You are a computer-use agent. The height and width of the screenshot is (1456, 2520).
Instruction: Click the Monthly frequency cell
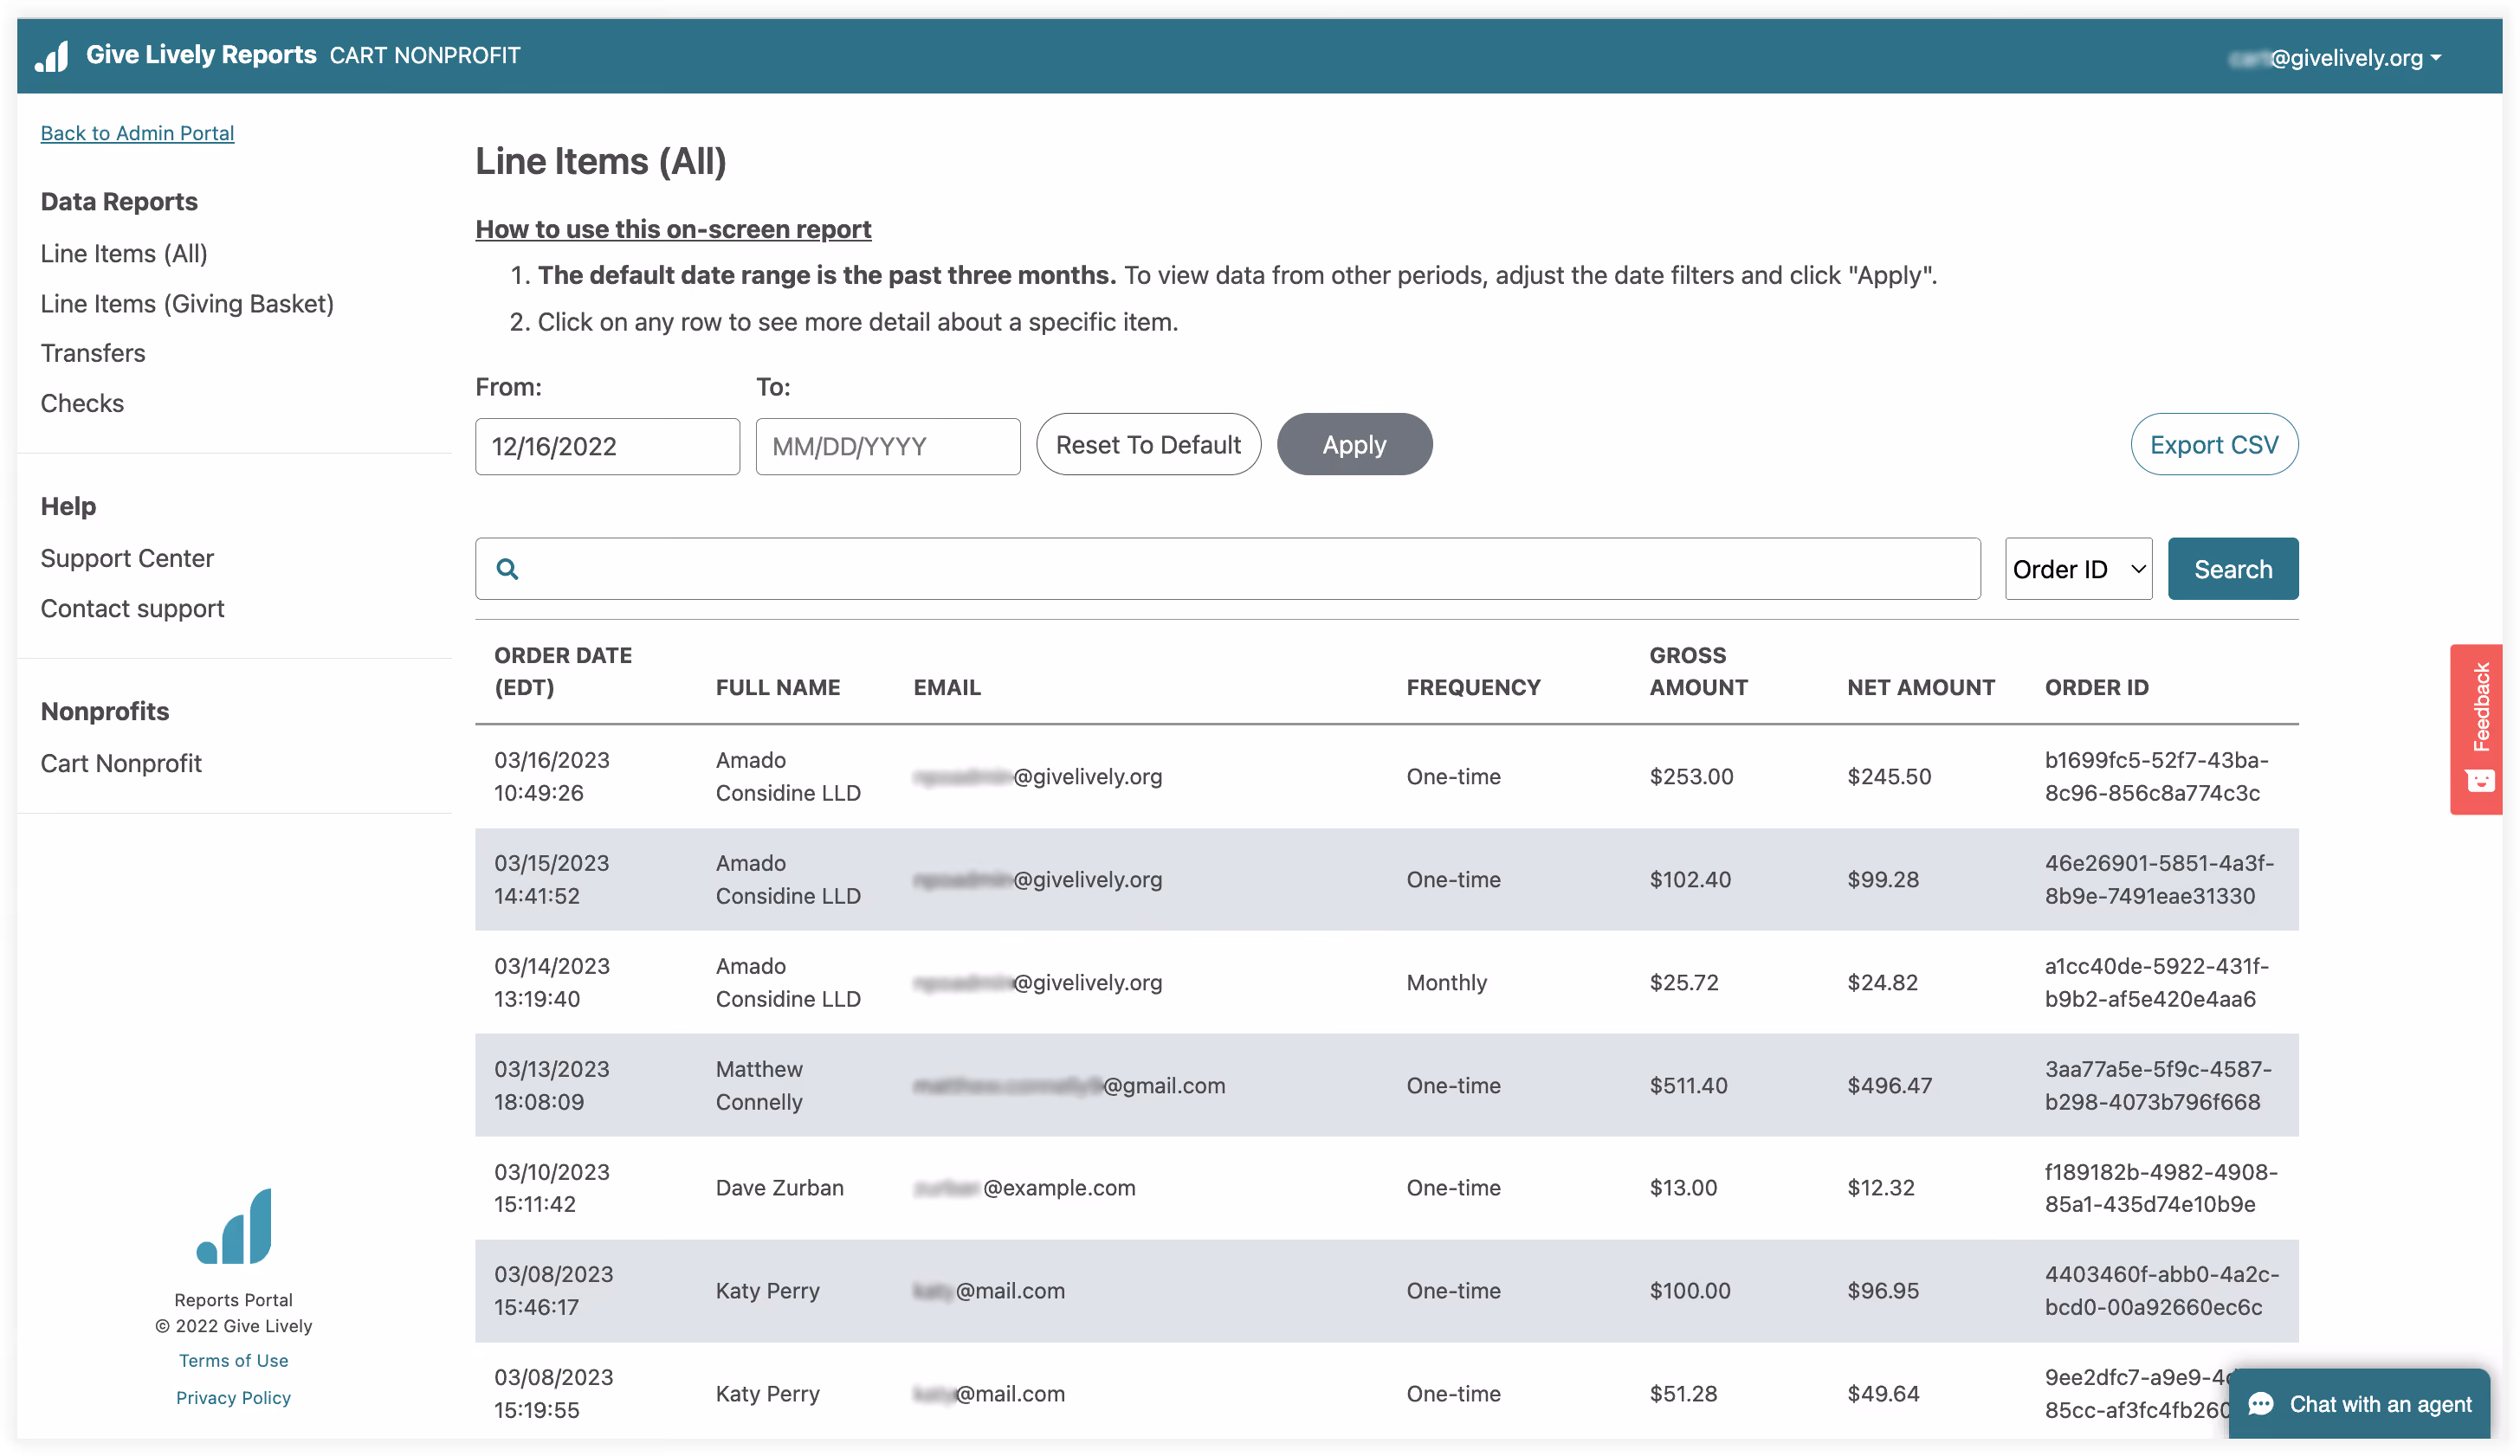tap(1446, 982)
